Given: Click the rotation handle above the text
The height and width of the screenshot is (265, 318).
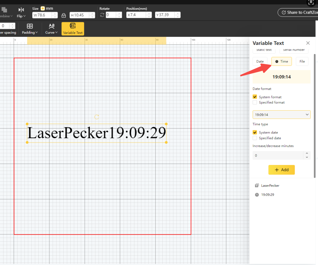Looking at the screenshot, I should click(x=97, y=117).
